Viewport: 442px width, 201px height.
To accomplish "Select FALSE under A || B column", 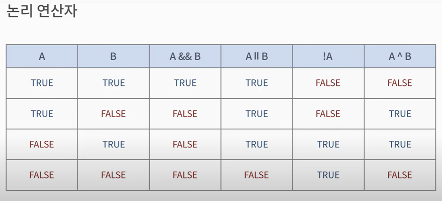I will click(x=257, y=175).
